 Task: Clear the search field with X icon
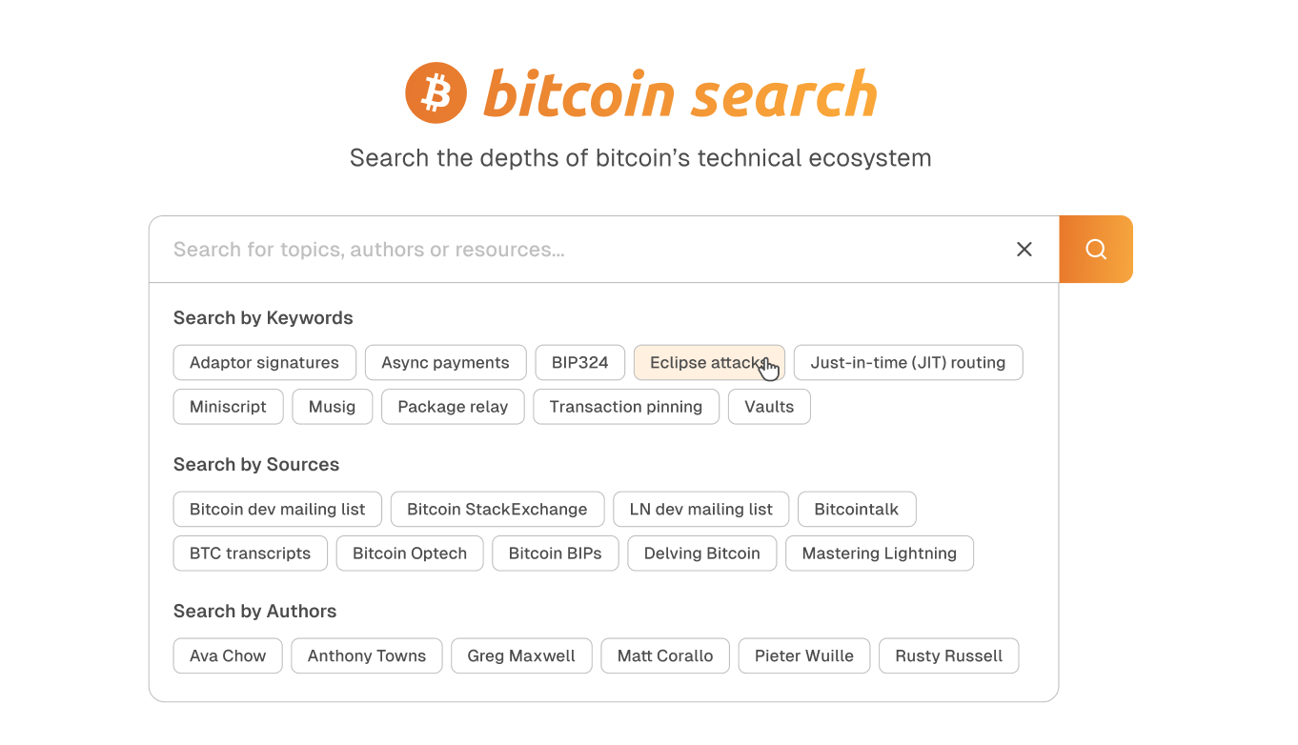[1024, 250]
